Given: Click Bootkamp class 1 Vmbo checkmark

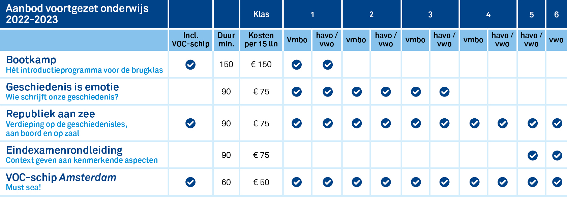Looking at the screenshot, I should tap(297, 65).
